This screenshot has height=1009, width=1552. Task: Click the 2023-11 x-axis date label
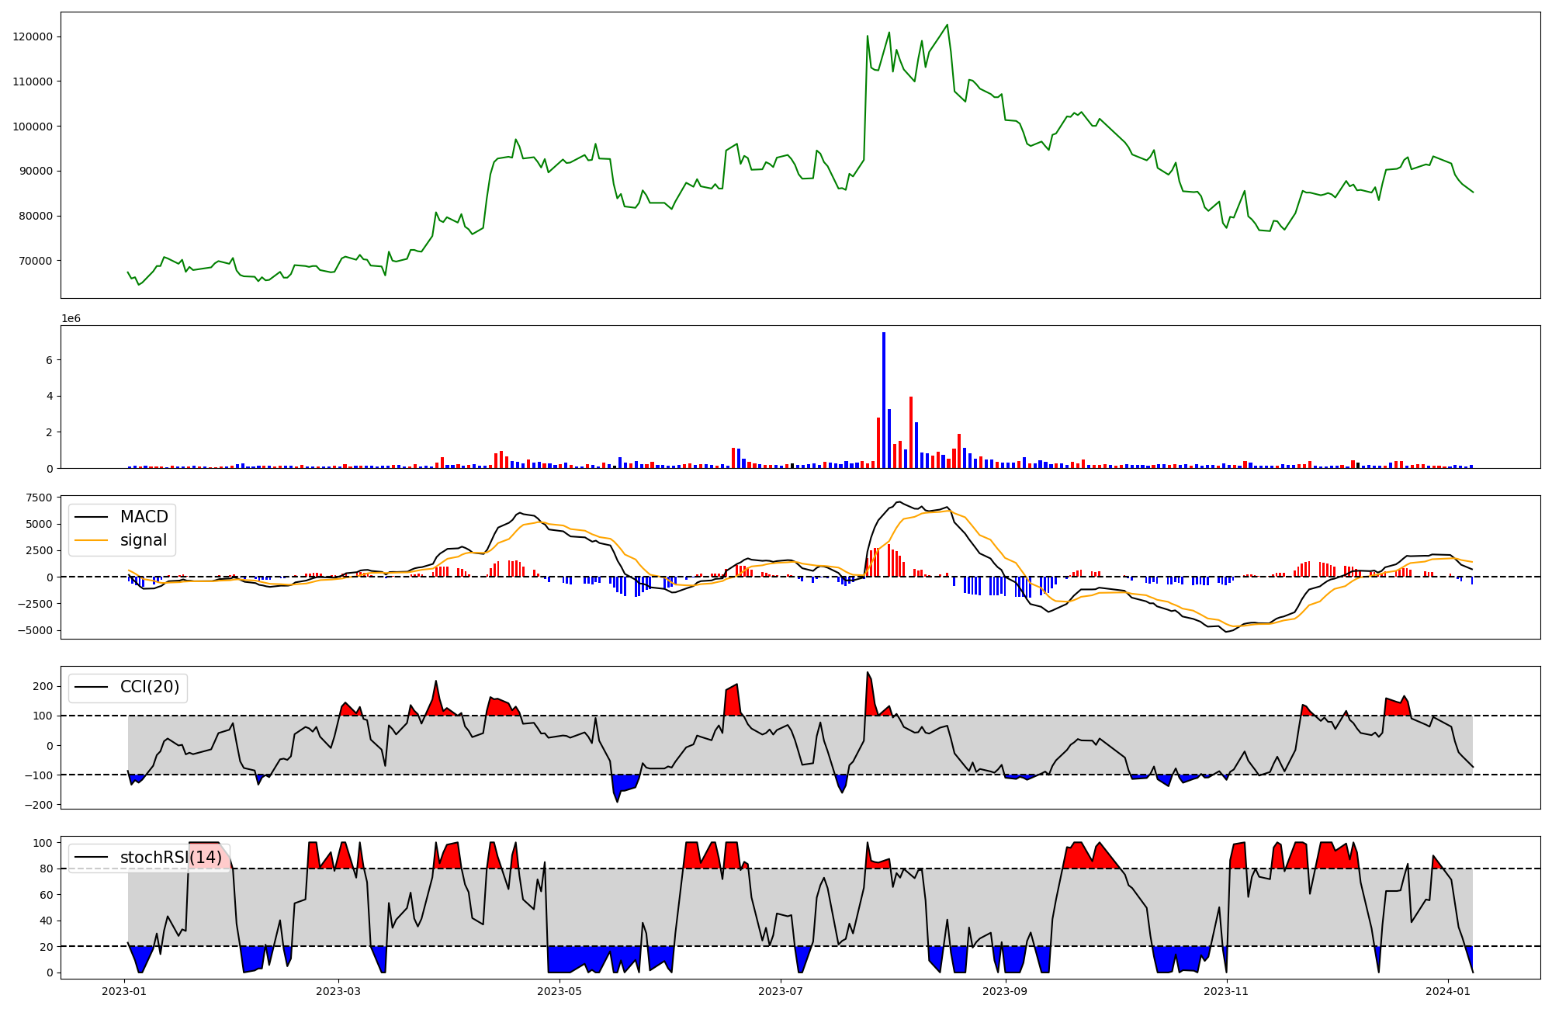[x=1226, y=991]
